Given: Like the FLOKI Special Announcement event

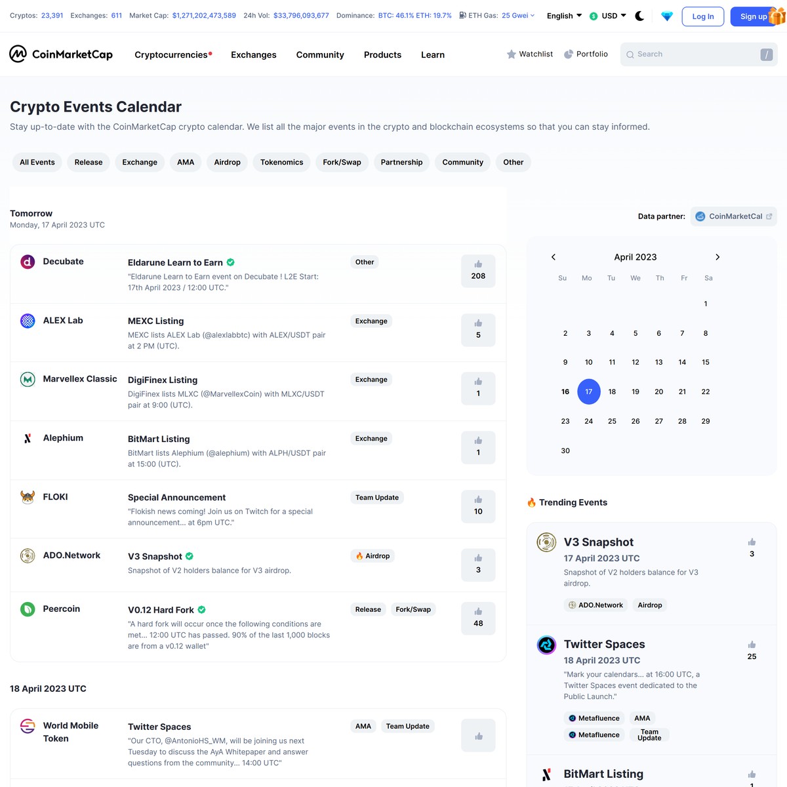Looking at the screenshot, I should point(478,506).
